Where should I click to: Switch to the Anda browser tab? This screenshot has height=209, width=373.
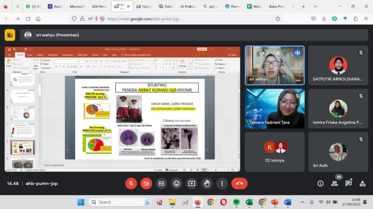(55, 6)
